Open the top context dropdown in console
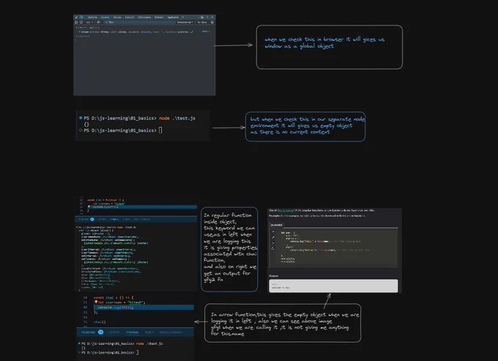Image resolution: width=498 pixels, height=361 pixels. 89,22
